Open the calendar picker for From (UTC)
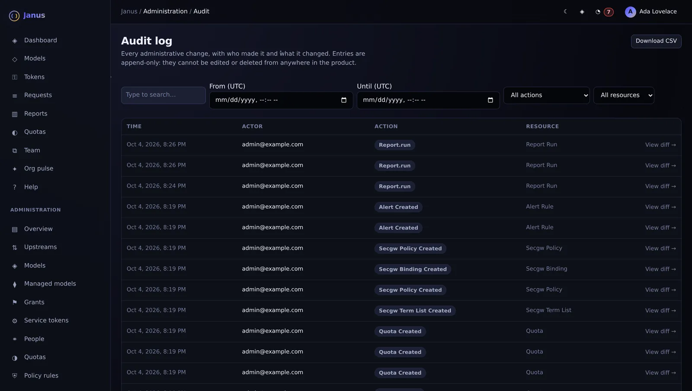The image size is (692, 391). pos(344,100)
